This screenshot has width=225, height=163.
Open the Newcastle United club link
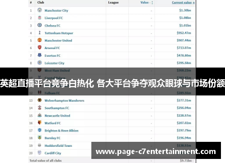coord(58,116)
